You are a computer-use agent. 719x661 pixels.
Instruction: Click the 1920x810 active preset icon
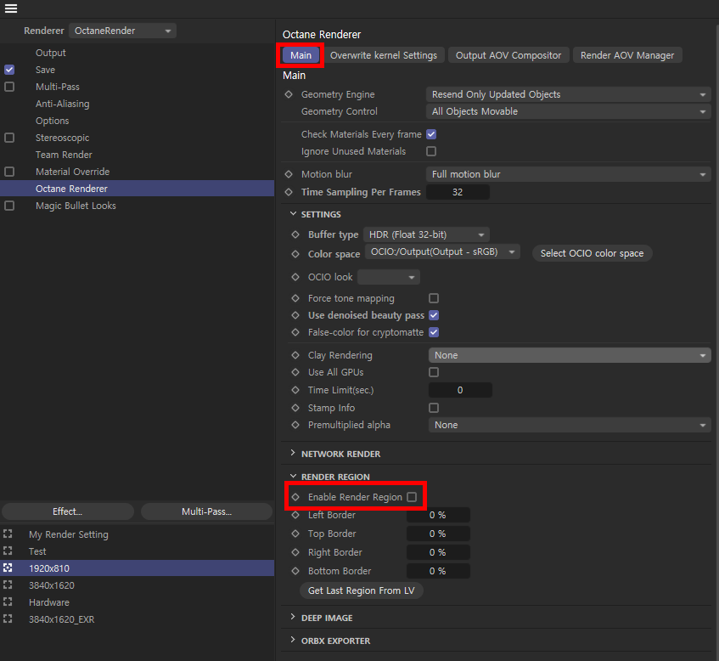[x=8, y=568]
